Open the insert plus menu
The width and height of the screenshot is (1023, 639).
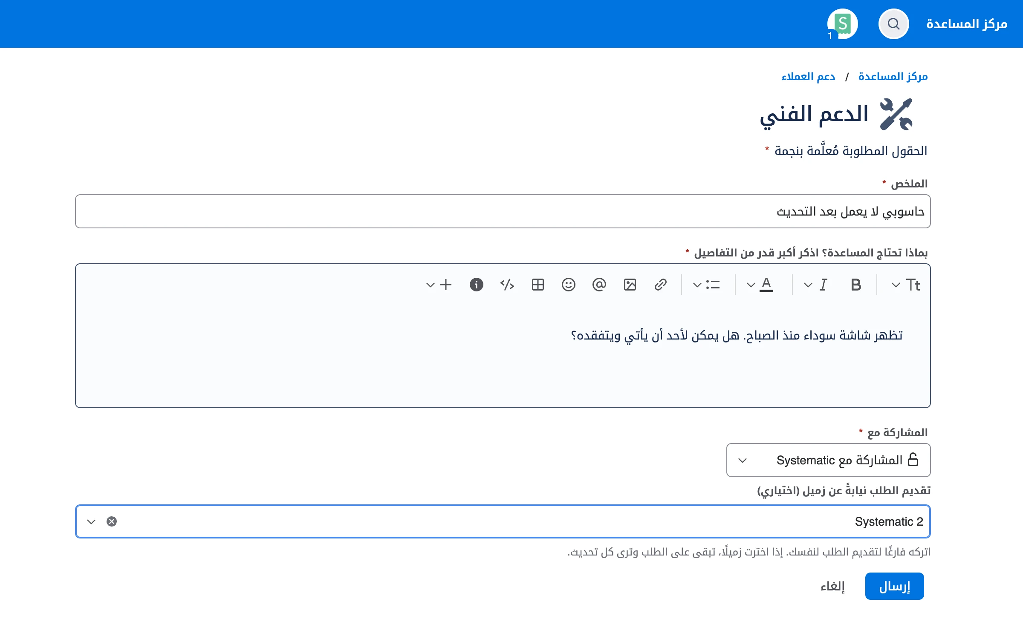(445, 285)
